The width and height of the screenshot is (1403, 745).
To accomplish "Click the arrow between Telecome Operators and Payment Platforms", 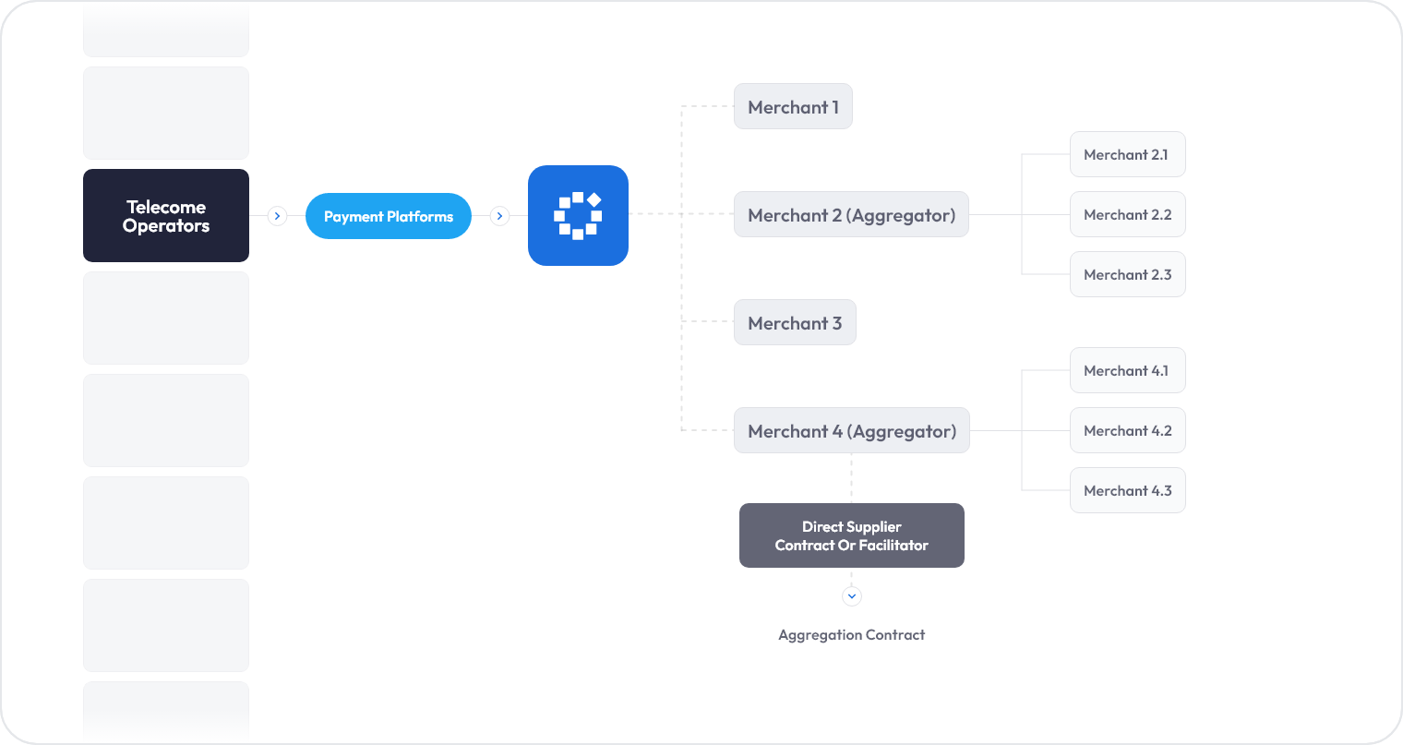I will point(277,216).
